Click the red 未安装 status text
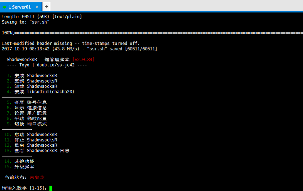Screen dimensions: 303x191 37,177
